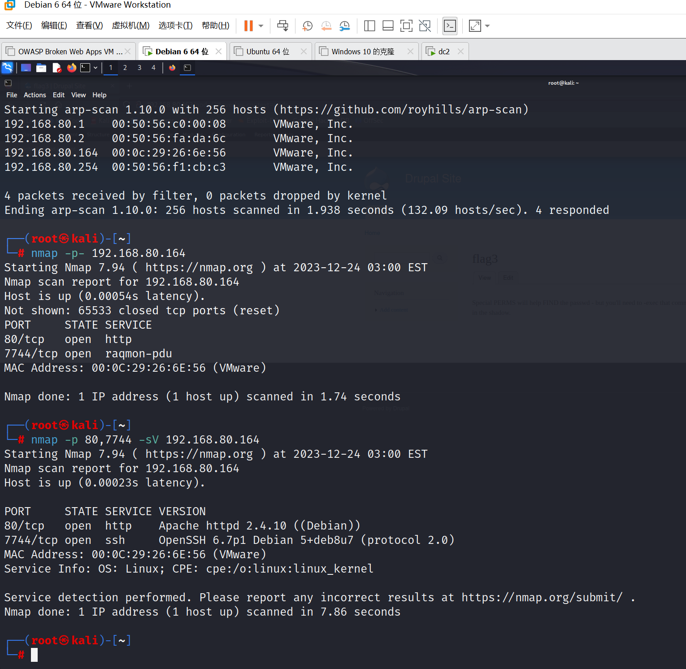Click IP address 192.168.80.164 in arp-scan output
The width and height of the screenshot is (686, 669).
tap(51, 152)
